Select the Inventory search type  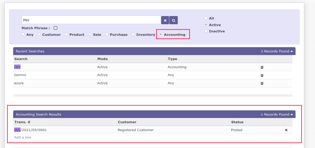(x=133, y=34)
